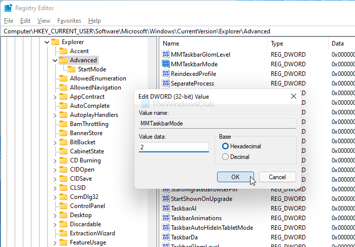This screenshot has width=355, height=247.
Task: Expand the AppContract key
Action: [55, 97]
